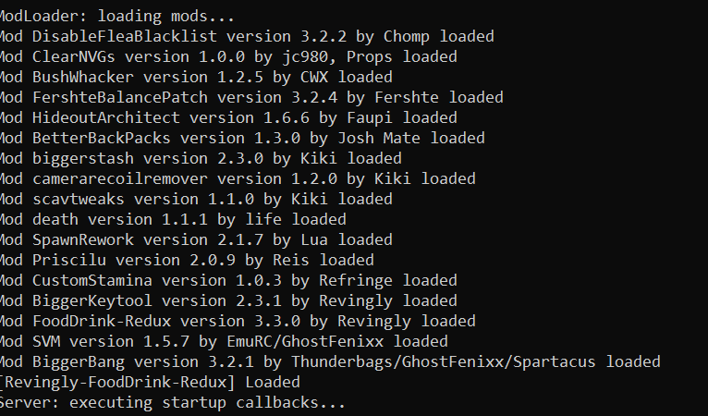Click the ClearNVGs version 1.0.0 line
The height and width of the screenshot is (416, 708).
(228, 57)
